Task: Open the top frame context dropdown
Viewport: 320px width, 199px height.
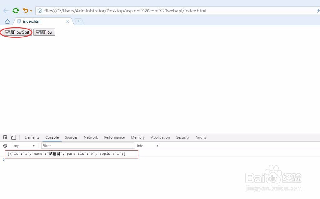Action: pos(24,145)
